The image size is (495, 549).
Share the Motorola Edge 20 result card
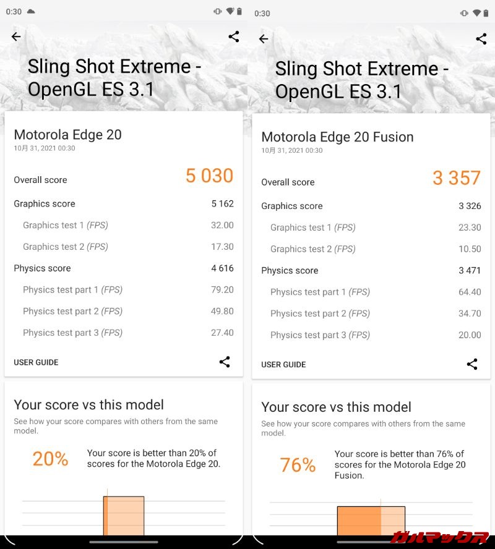[x=225, y=362]
